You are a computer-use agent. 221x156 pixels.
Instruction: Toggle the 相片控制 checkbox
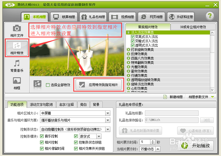point(42,142)
